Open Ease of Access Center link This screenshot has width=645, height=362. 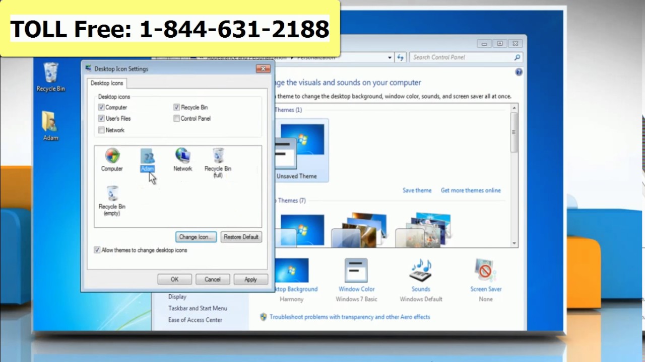[x=195, y=320]
